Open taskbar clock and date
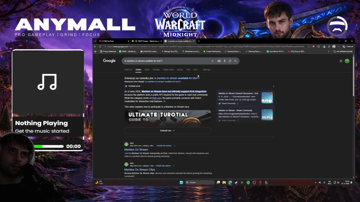This screenshot has height=202, width=360. point(345,182)
